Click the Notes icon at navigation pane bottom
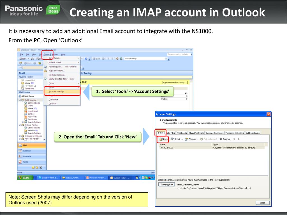The image size is (287, 215). [33, 167]
